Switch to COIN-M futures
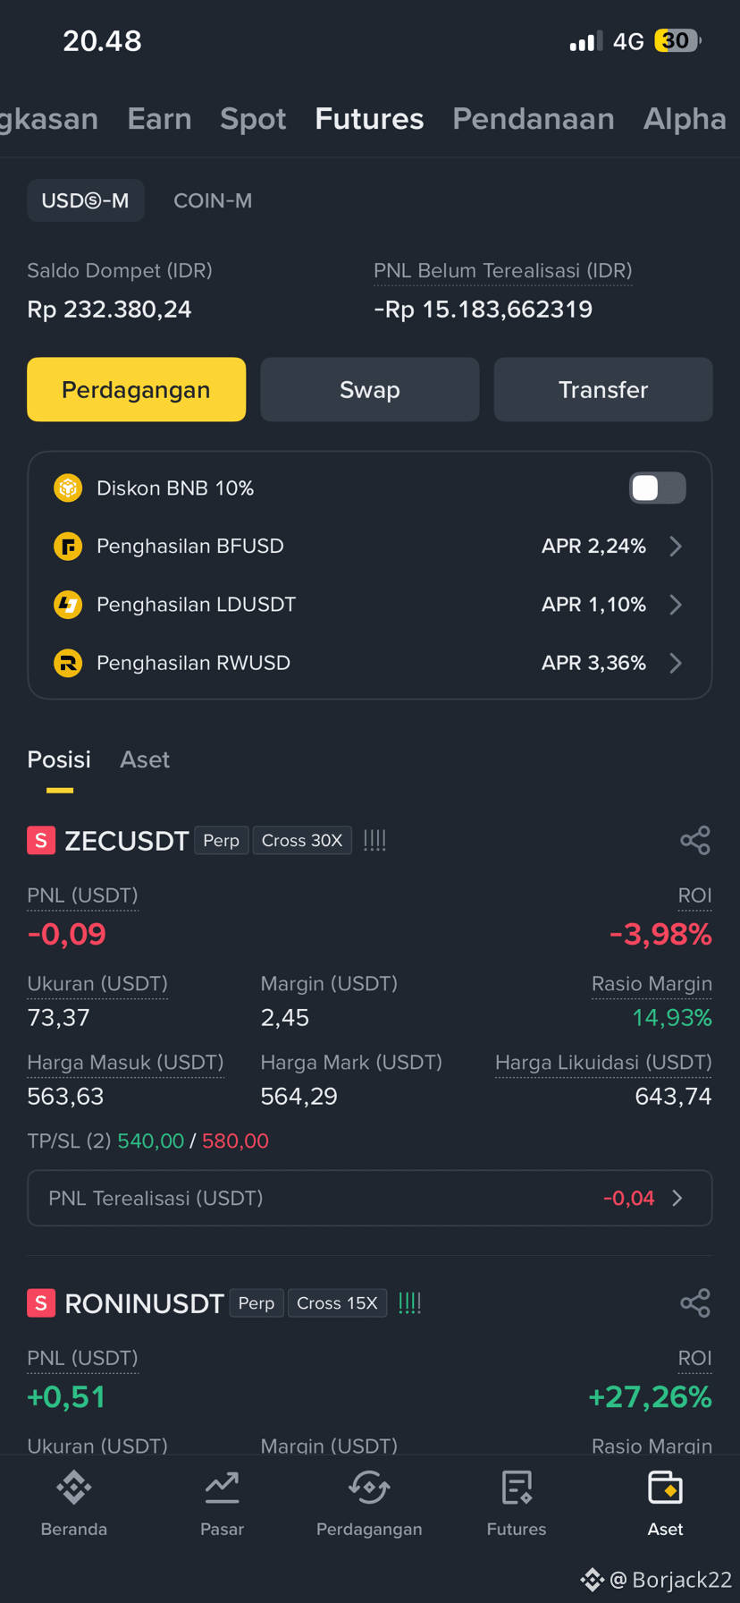This screenshot has width=740, height=1603. point(213,200)
